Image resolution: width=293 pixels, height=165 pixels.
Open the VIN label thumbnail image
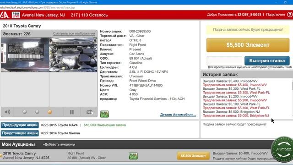coord(25,55)
